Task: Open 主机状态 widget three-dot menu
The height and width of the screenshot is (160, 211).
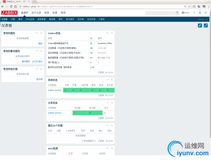Action: [107, 103]
